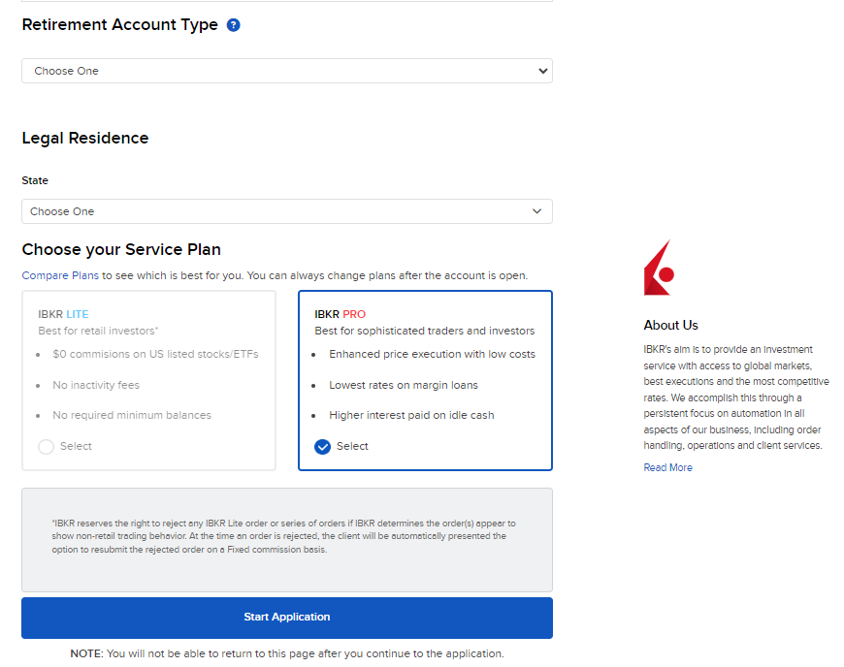This screenshot has width=844, height=667.
Task: Select the IBKR LITE radio button
Action: (x=47, y=447)
